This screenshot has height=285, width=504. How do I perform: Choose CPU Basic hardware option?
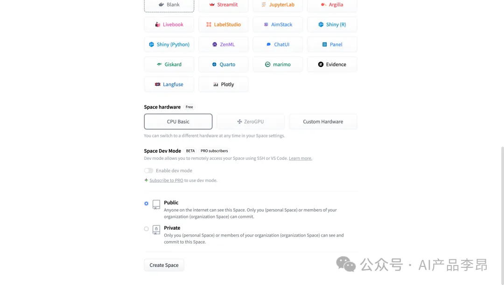[x=178, y=122]
